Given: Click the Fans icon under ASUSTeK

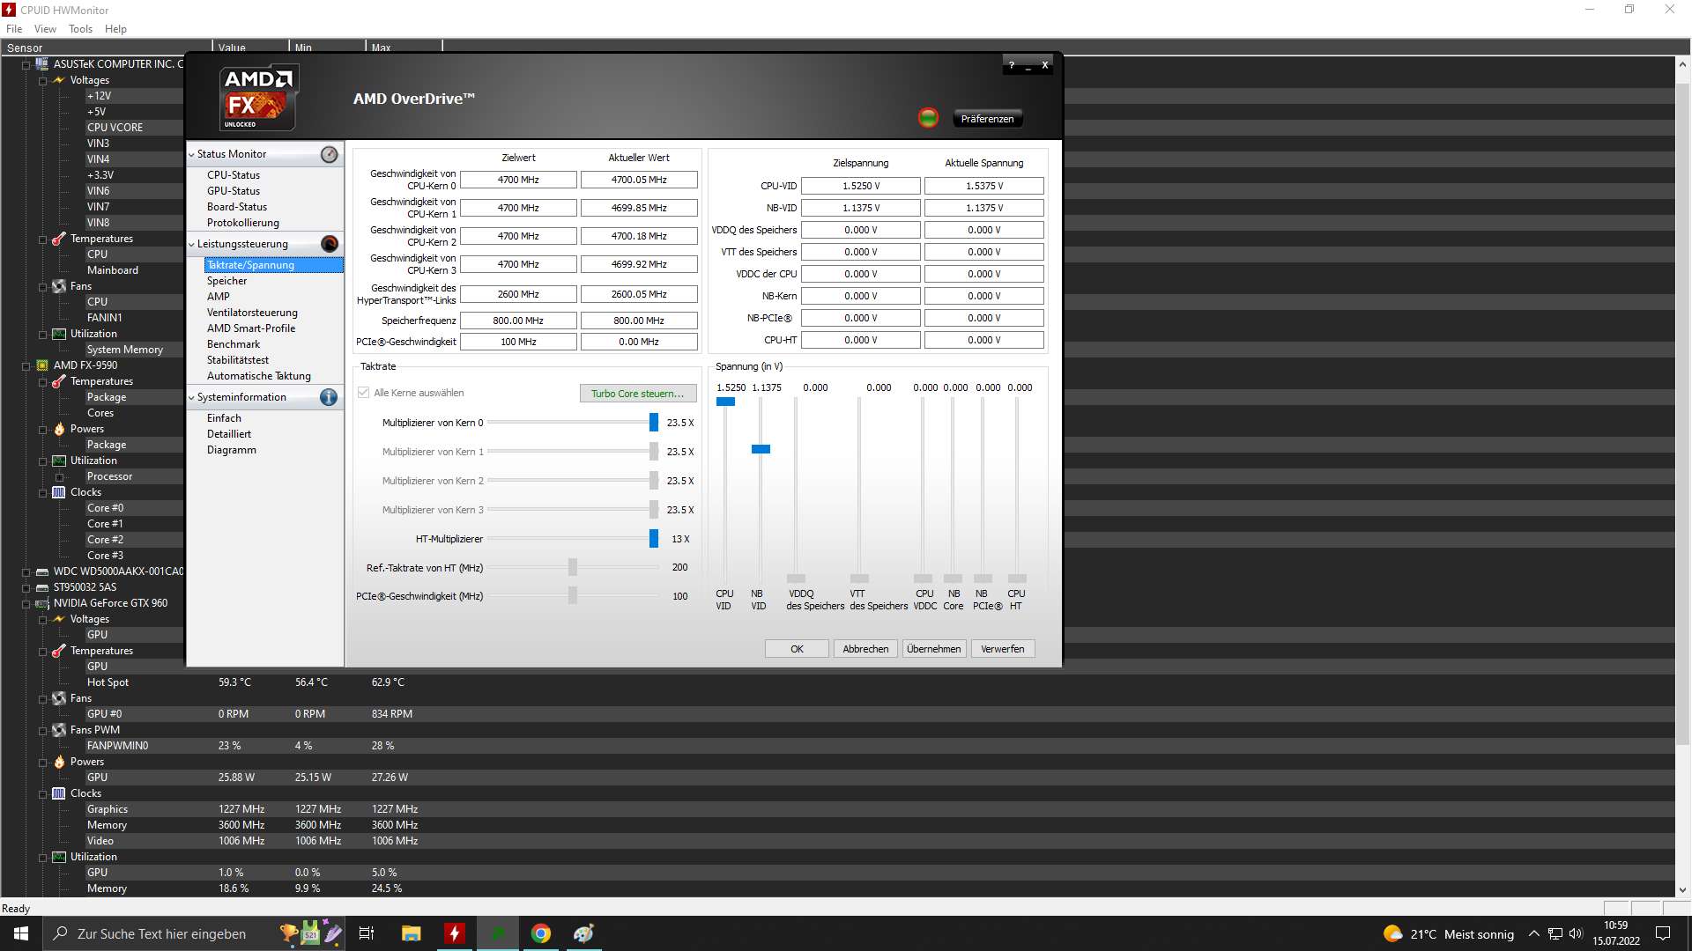Looking at the screenshot, I should coord(59,286).
